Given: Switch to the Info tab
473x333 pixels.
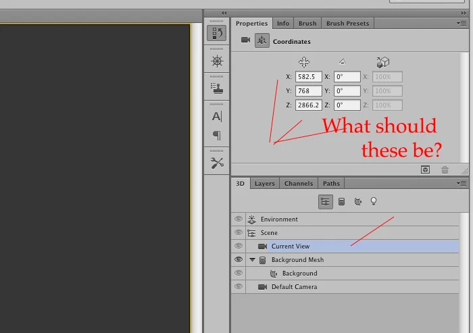Looking at the screenshot, I should (283, 24).
